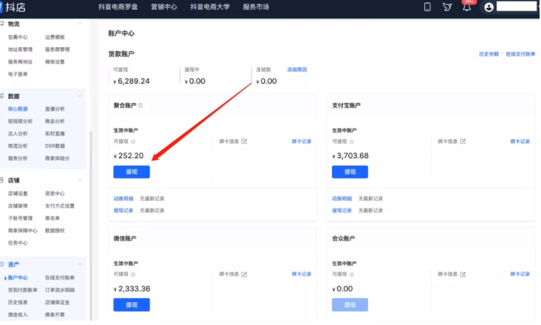Collapse the 数据 sidebar section
541x325 pixels.
[79, 96]
